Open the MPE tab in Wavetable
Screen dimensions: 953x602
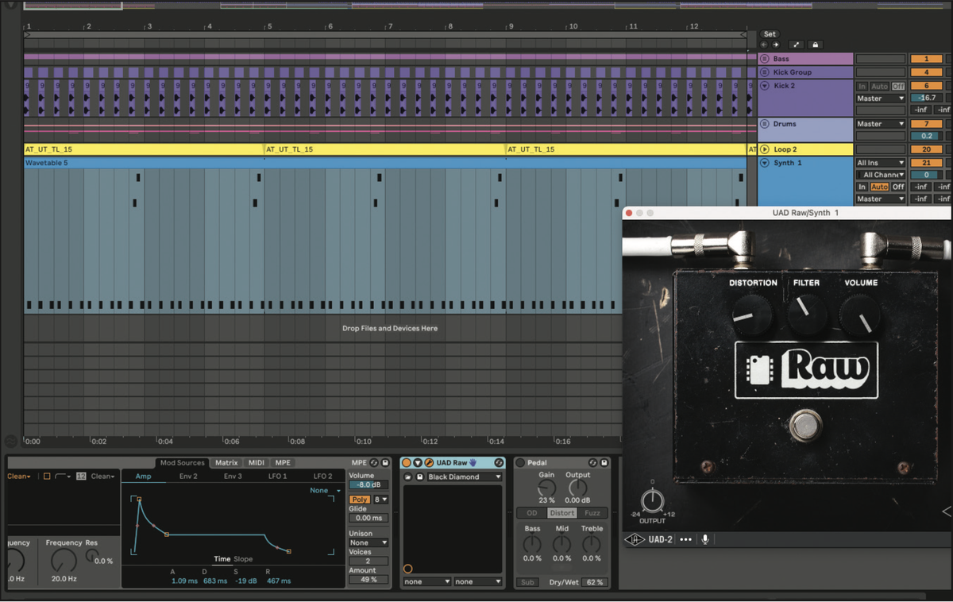(x=283, y=462)
